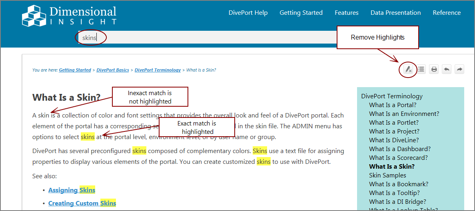Go forward with the right arrow icon
Viewport: 475px width, 211px height.
(x=459, y=69)
